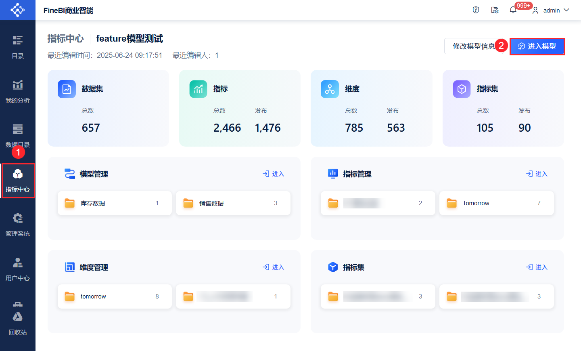Click the 修改模型信息 button
This screenshot has height=351, width=581.
474,46
